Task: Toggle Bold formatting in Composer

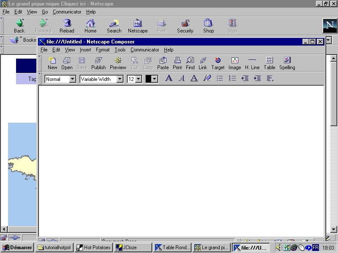Action: pyautogui.click(x=169, y=78)
